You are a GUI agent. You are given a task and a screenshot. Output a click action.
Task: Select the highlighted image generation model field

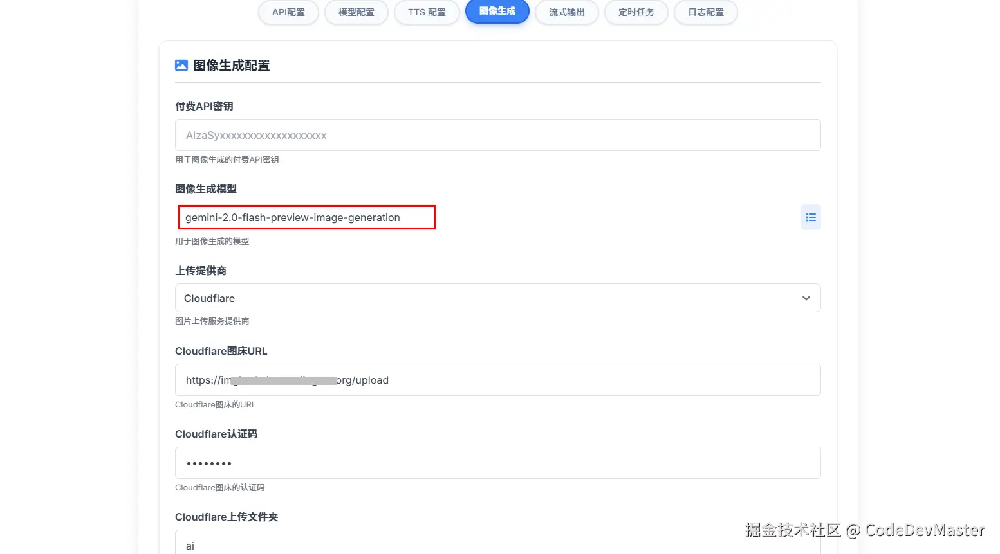point(307,217)
